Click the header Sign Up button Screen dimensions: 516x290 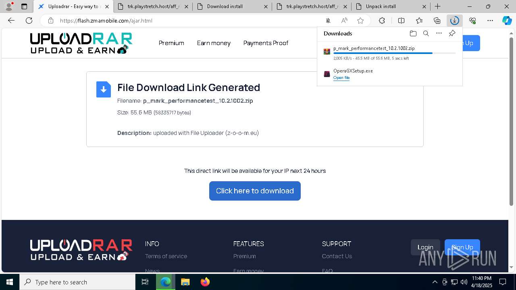[x=470, y=43]
